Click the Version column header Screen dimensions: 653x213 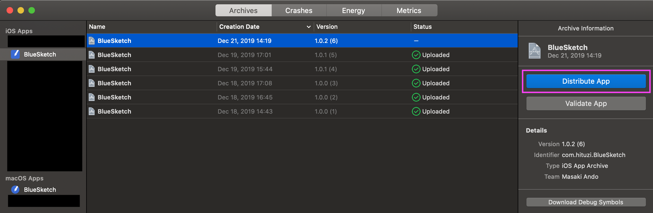pyautogui.click(x=327, y=27)
